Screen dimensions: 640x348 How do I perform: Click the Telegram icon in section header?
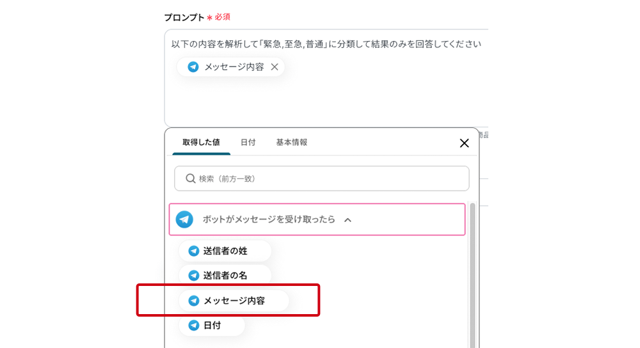[x=184, y=219]
